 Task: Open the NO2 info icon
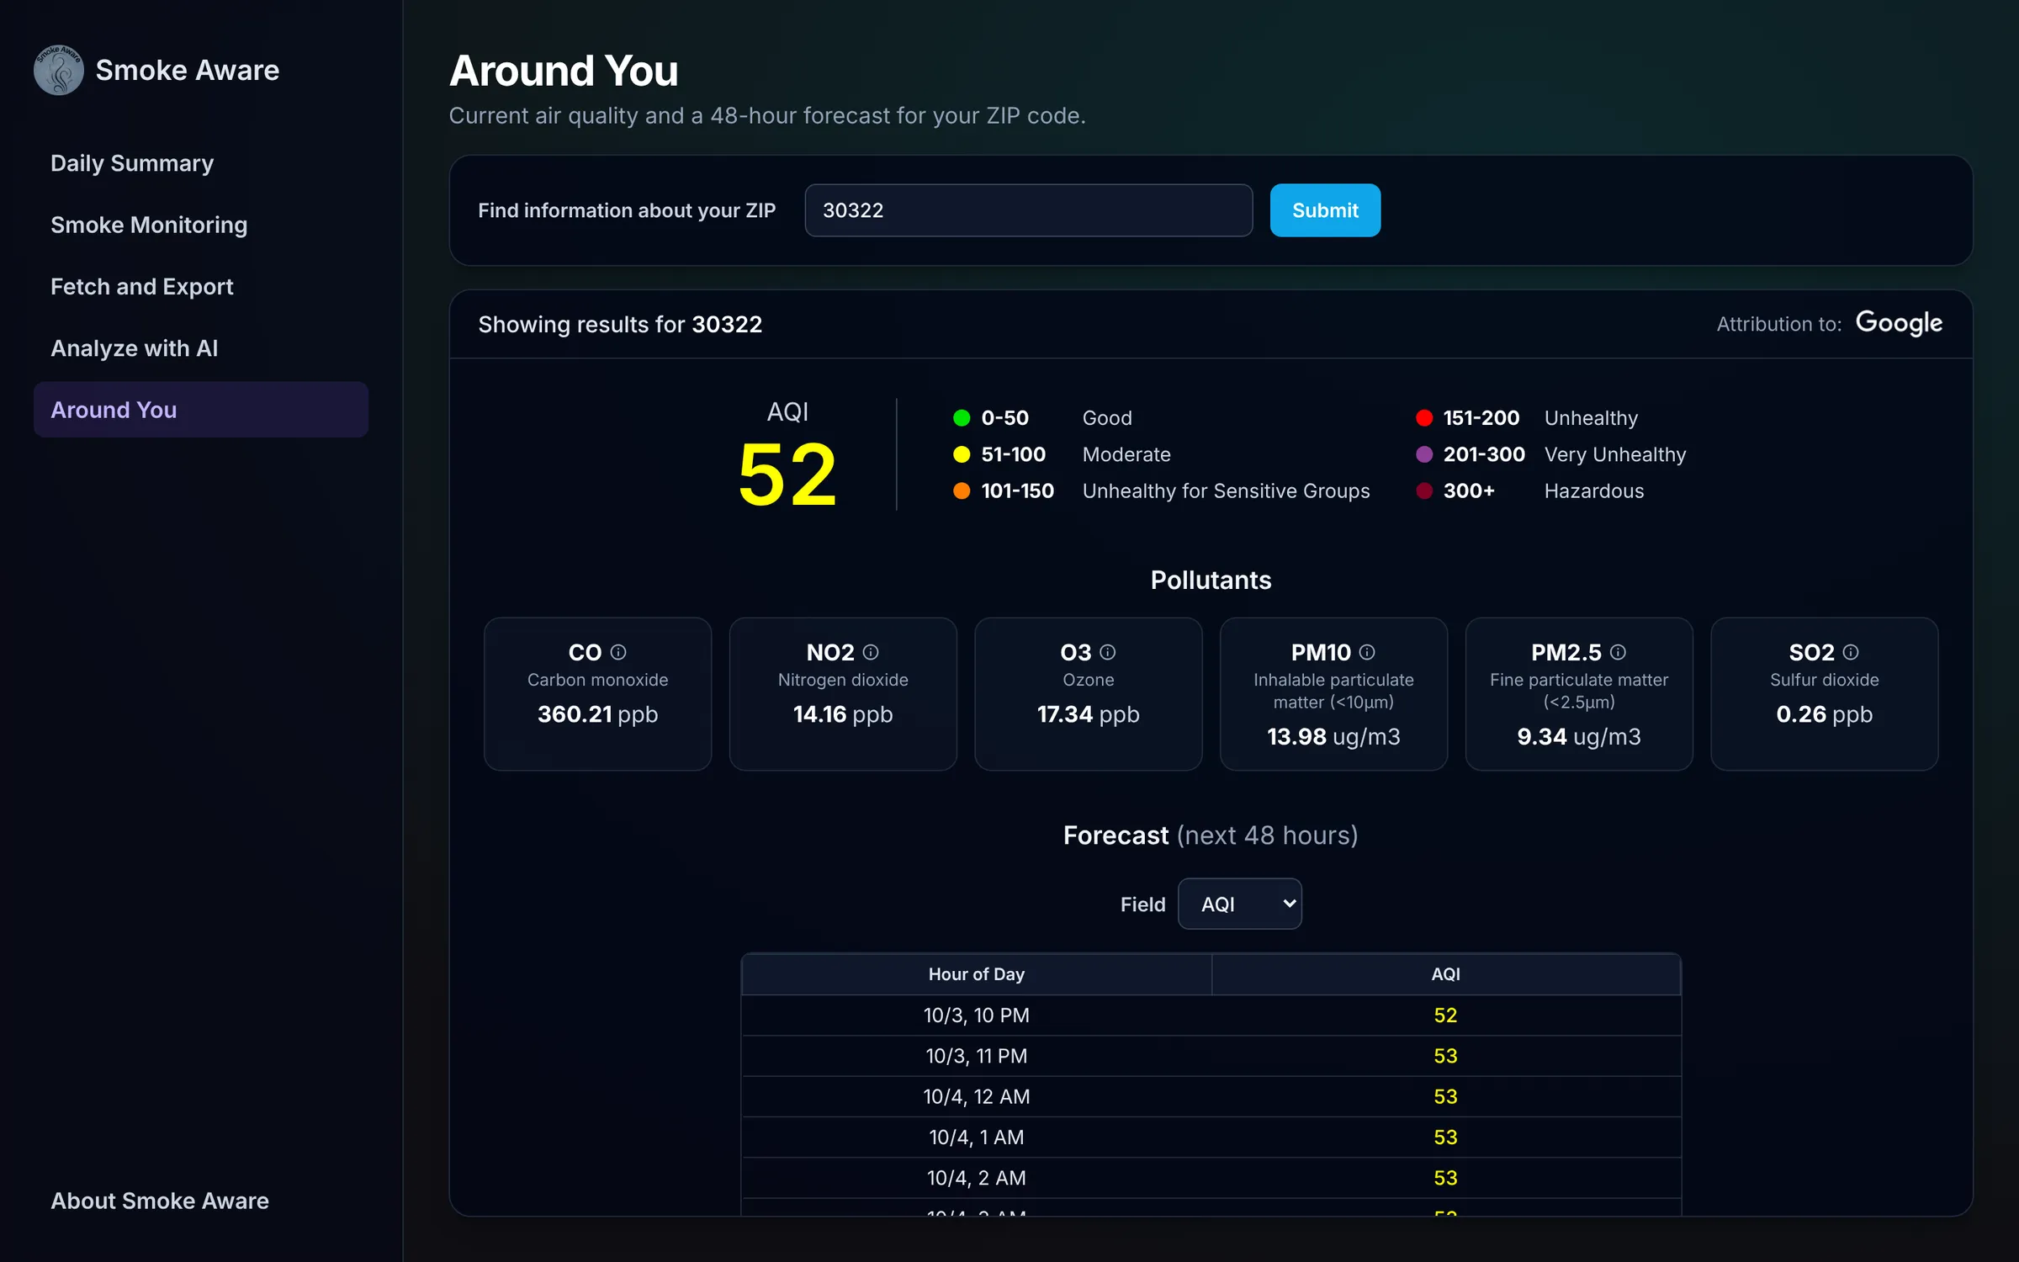point(871,652)
